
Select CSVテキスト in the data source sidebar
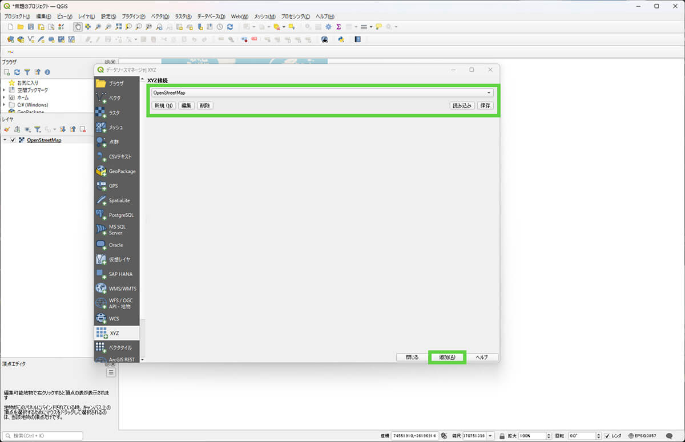pyautogui.click(x=116, y=156)
